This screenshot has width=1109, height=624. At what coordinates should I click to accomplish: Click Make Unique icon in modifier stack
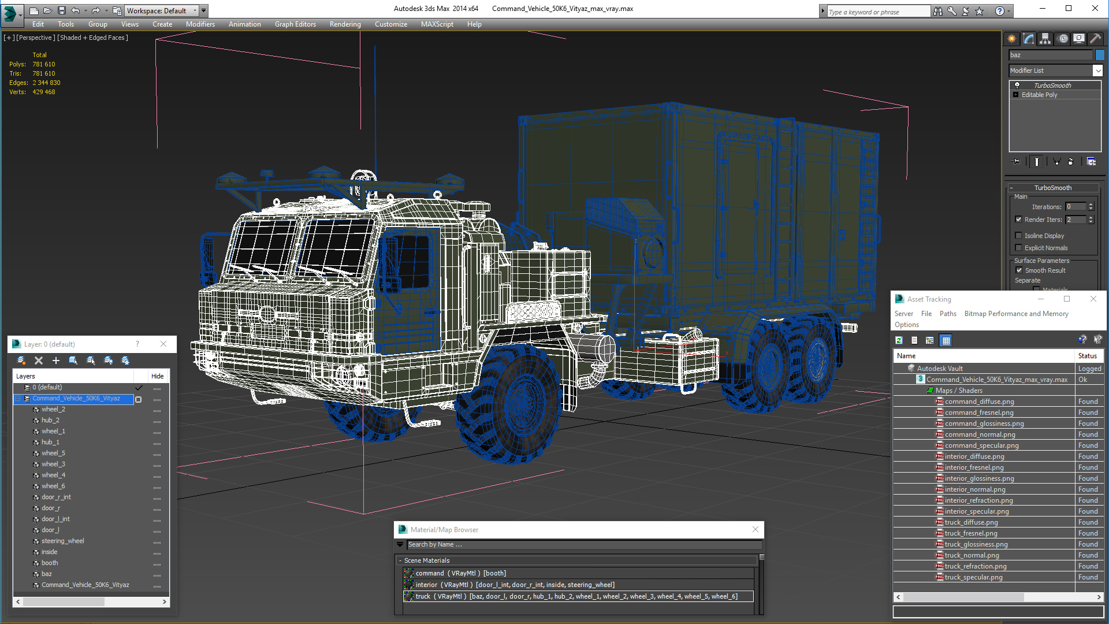(1056, 162)
